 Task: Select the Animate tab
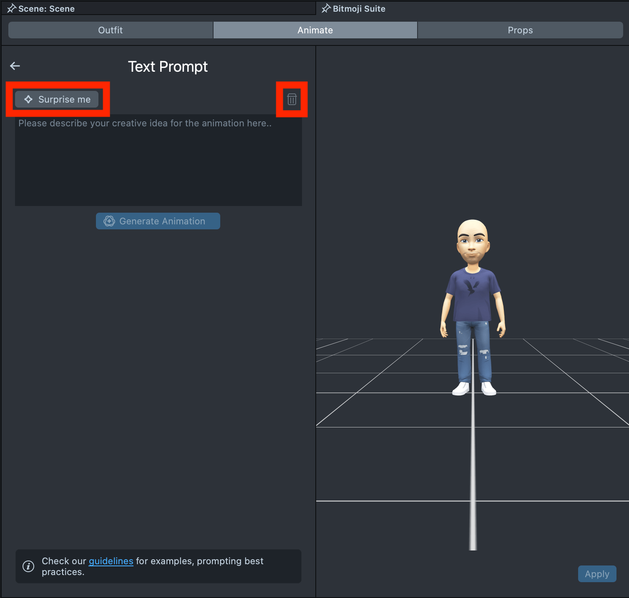315,30
